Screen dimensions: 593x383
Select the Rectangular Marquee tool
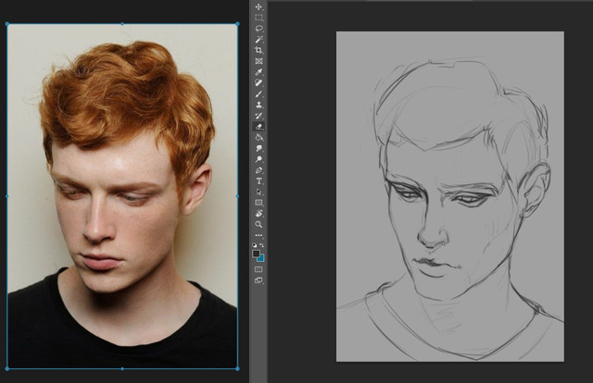point(259,18)
